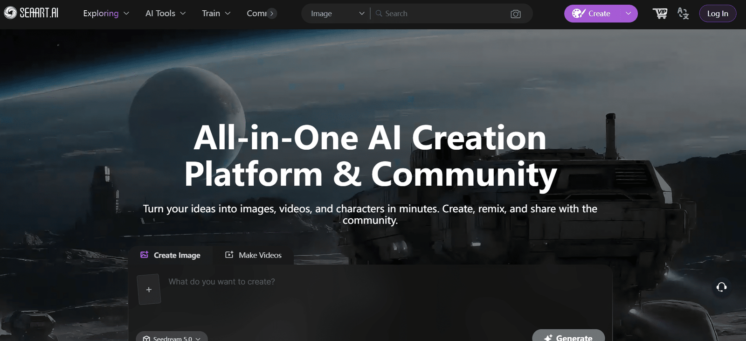Open the Train dropdown menu
Screen dimensions: 746x341
(216, 14)
